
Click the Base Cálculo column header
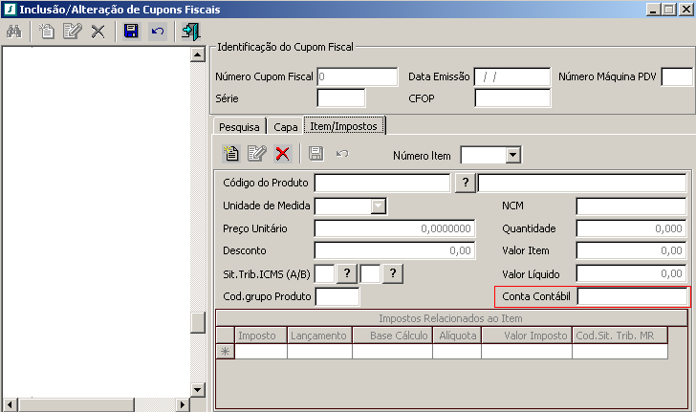click(x=392, y=336)
